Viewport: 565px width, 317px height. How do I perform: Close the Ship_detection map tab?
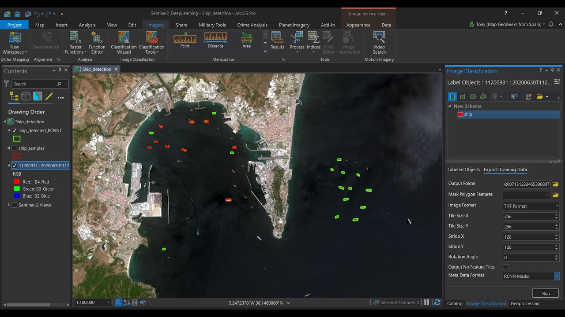117,69
